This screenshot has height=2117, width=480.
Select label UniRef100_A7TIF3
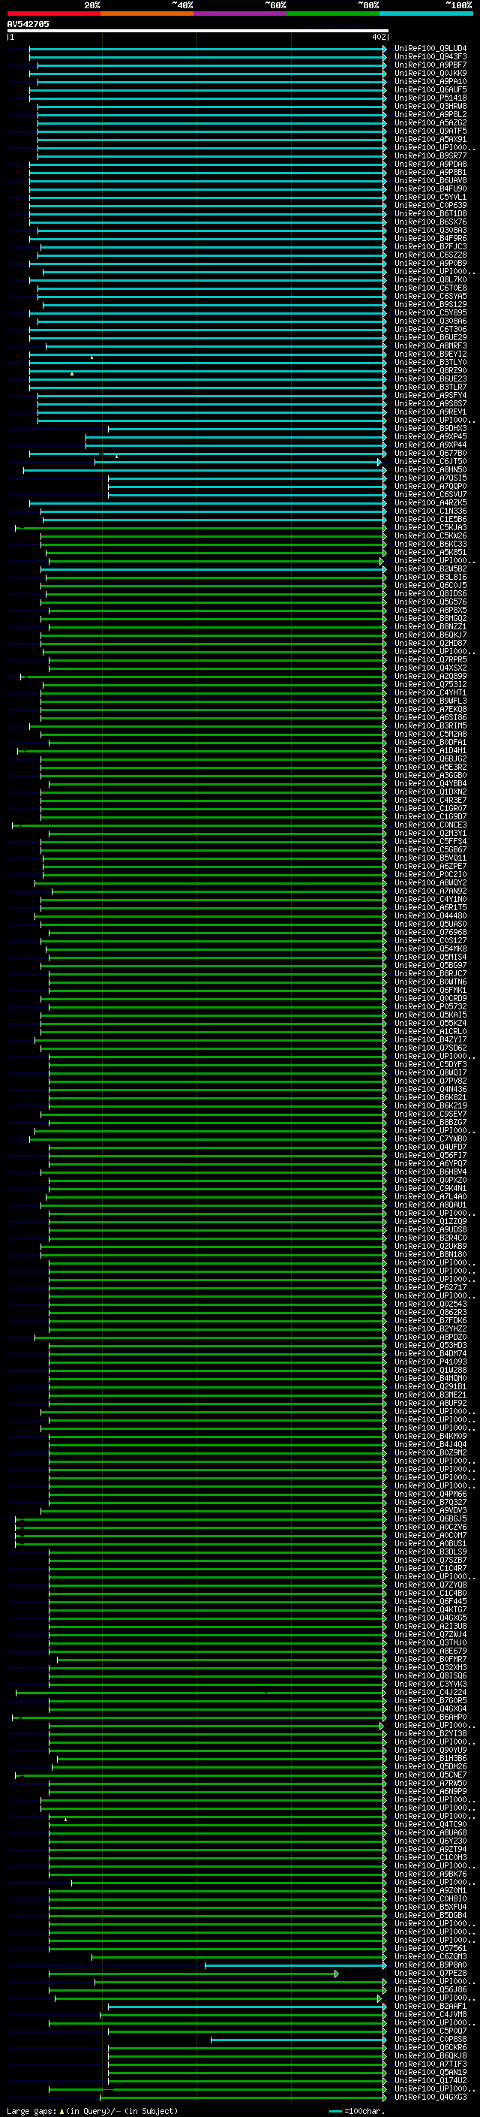430,2064
